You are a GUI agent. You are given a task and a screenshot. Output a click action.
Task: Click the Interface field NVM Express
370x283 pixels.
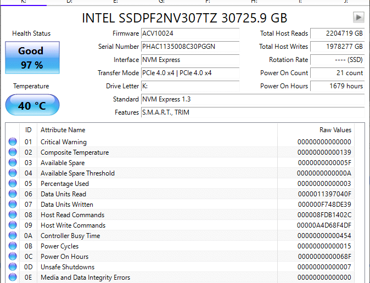[x=190, y=60]
